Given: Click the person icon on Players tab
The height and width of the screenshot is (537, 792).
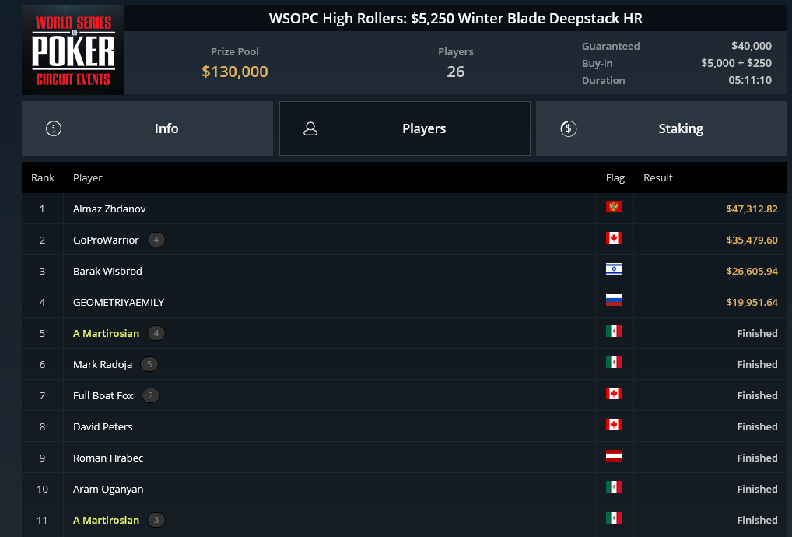Looking at the screenshot, I should pos(310,128).
